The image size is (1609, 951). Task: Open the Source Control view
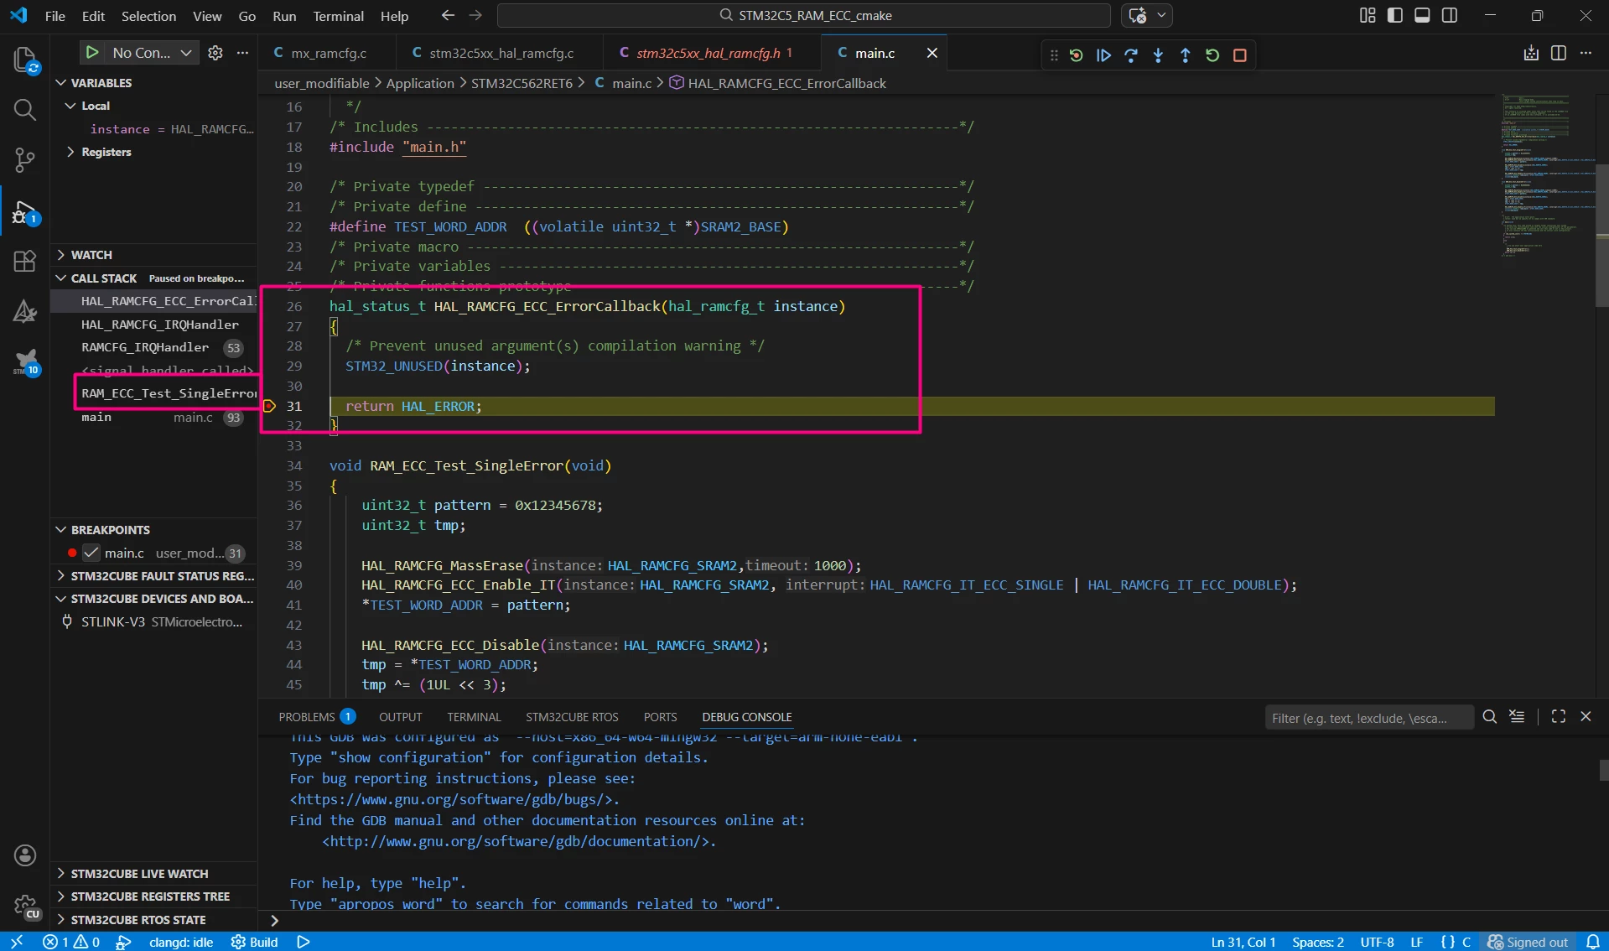(24, 160)
